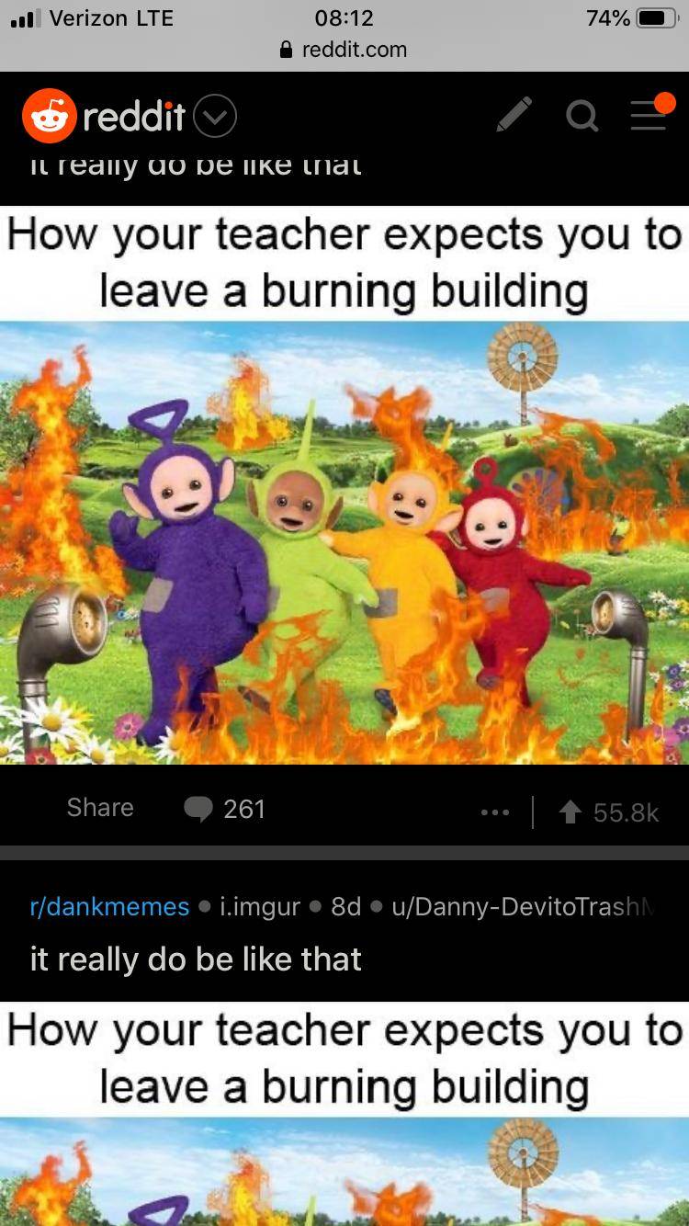
Task: Tap the reddit.com address bar
Action: point(344,50)
